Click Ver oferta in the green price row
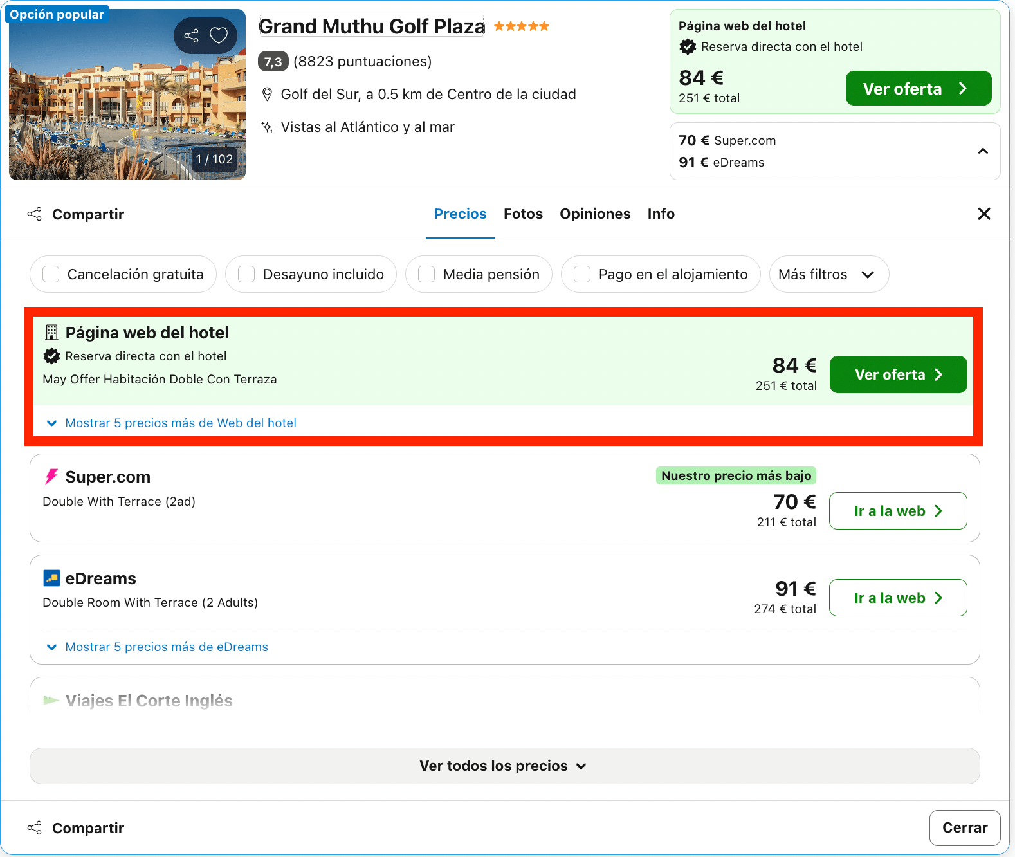This screenshot has width=1015, height=857. tap(899, 374)
